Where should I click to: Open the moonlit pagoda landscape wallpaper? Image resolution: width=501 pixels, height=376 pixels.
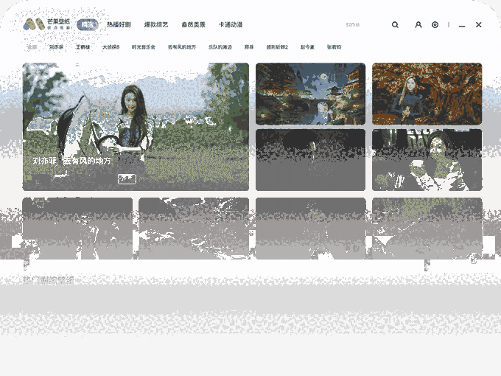[310, 94]
